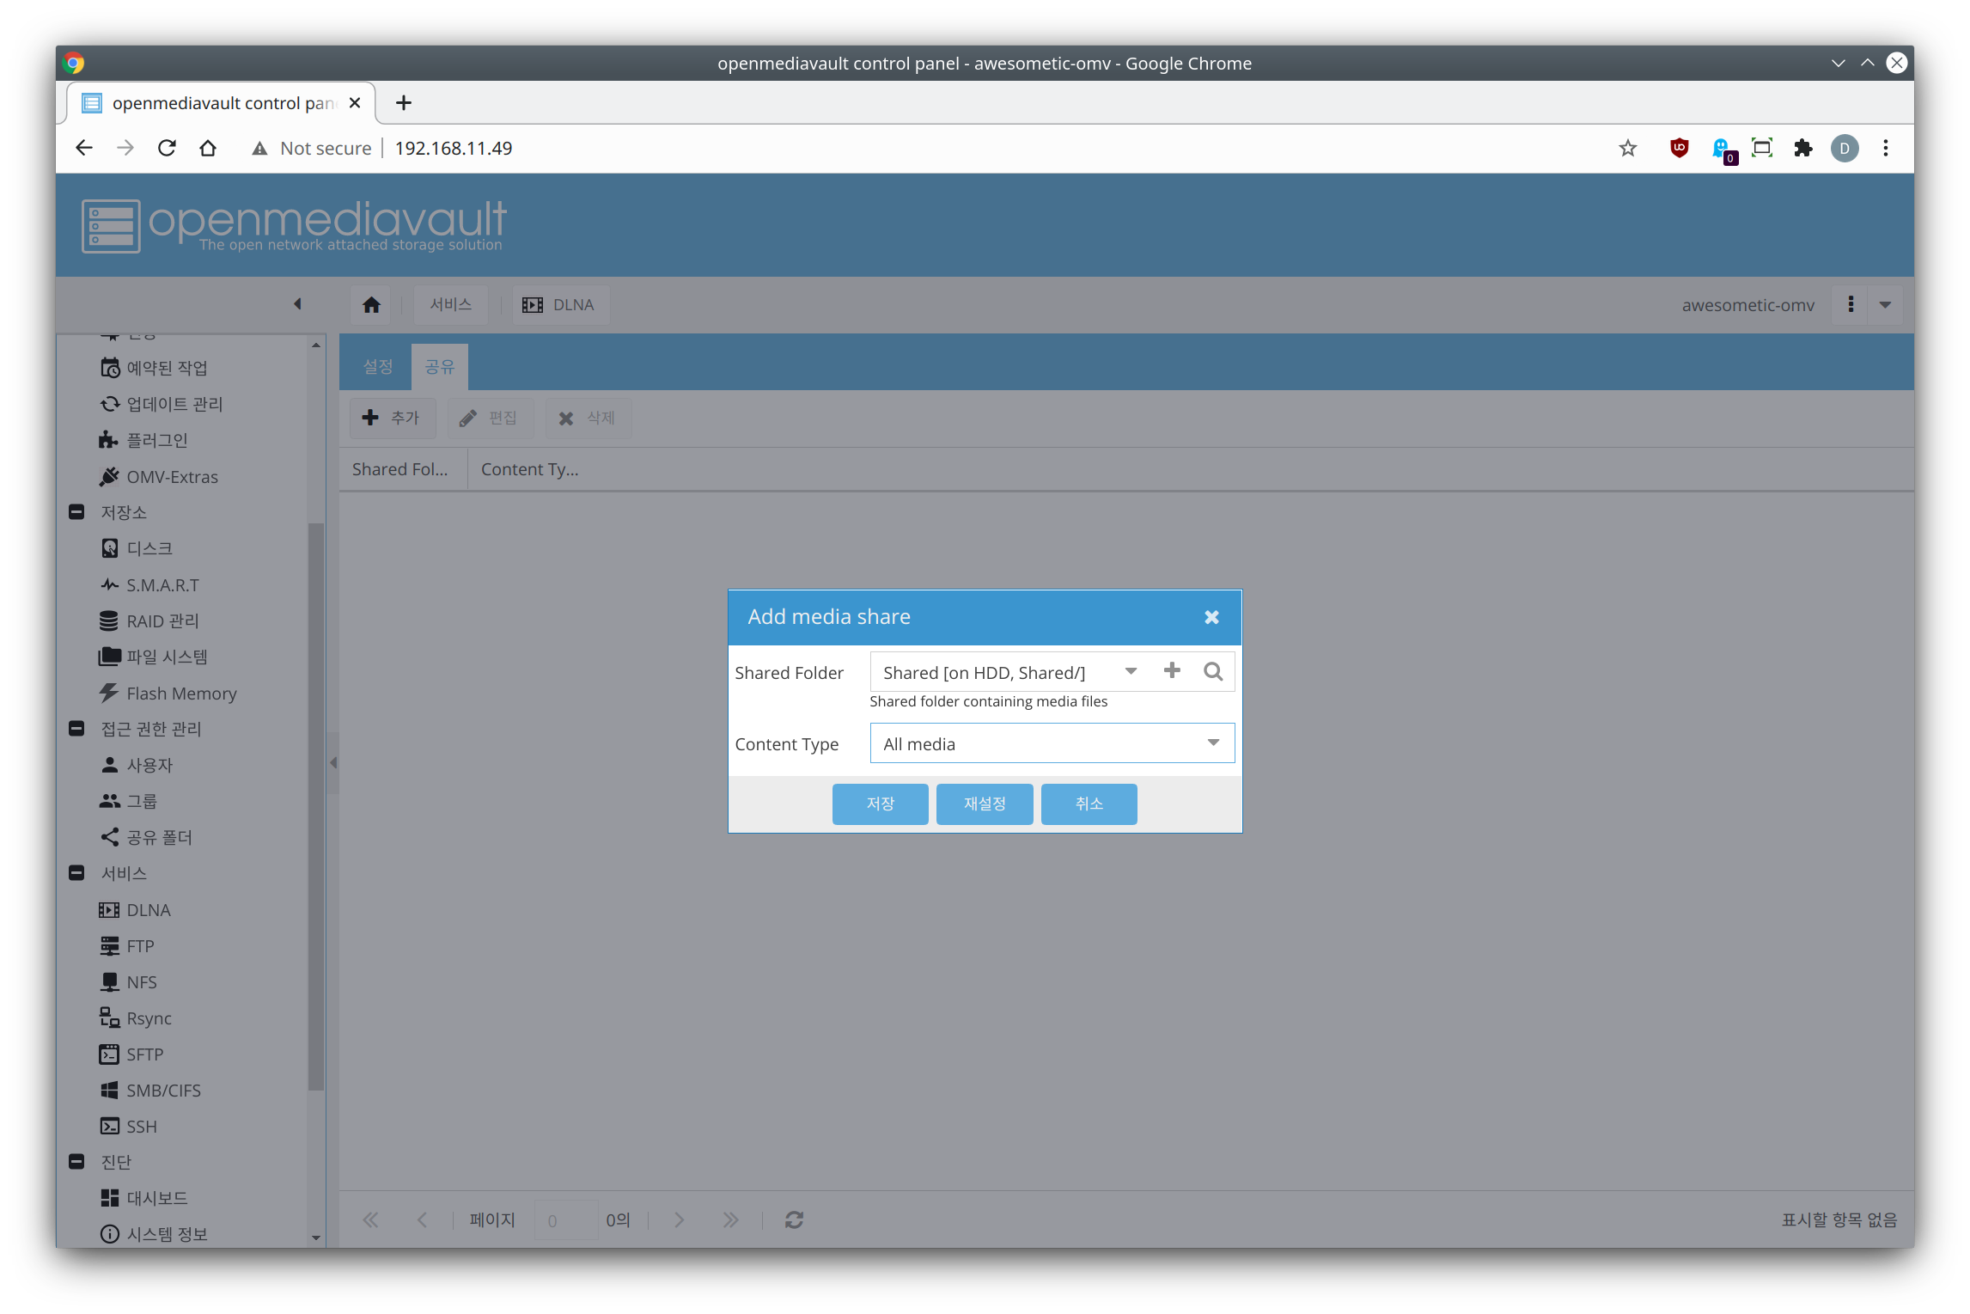Screen dimensions: 1970x1314
Task: Click the uBlock shield extension icon
Action: coord(1679,148)
